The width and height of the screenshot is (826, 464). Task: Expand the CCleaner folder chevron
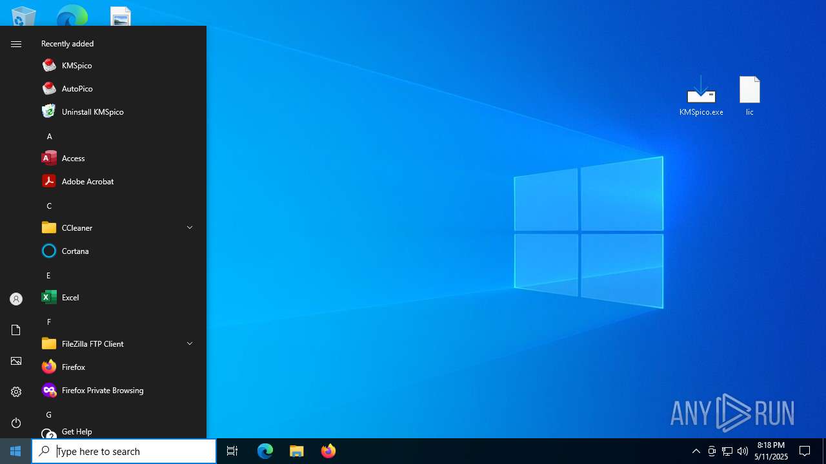(x=190, y=227)
